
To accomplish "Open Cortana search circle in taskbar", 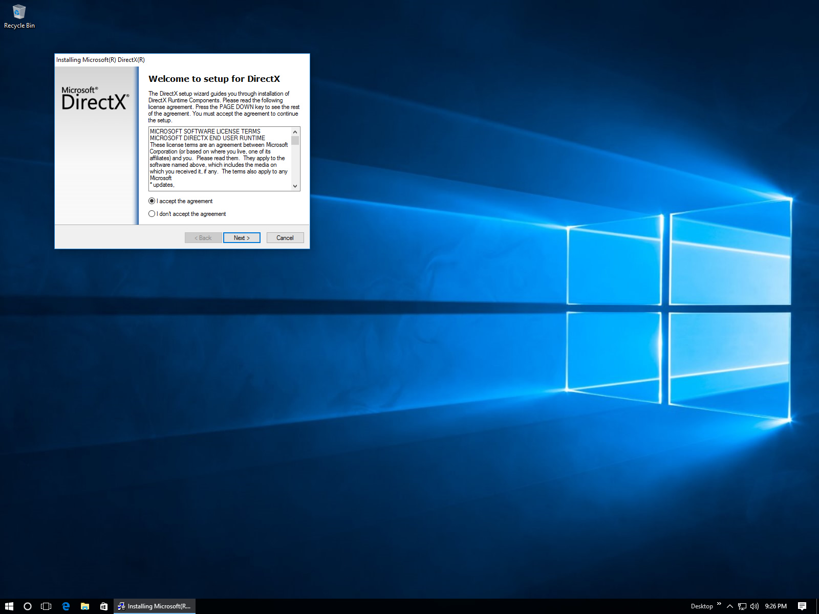I will [28, 606].
